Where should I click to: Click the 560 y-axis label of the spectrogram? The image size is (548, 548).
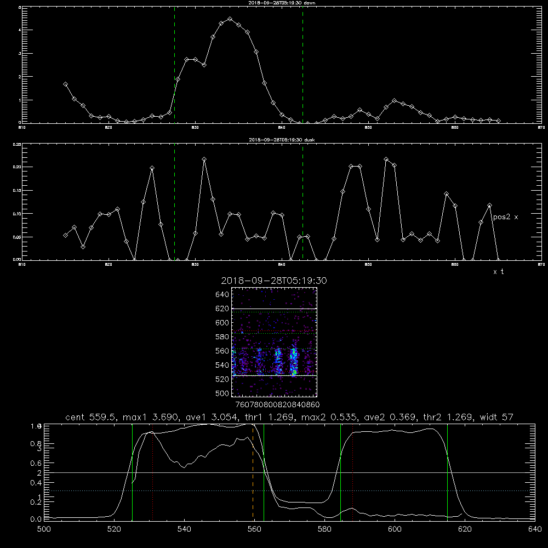(x=222, y=351)
